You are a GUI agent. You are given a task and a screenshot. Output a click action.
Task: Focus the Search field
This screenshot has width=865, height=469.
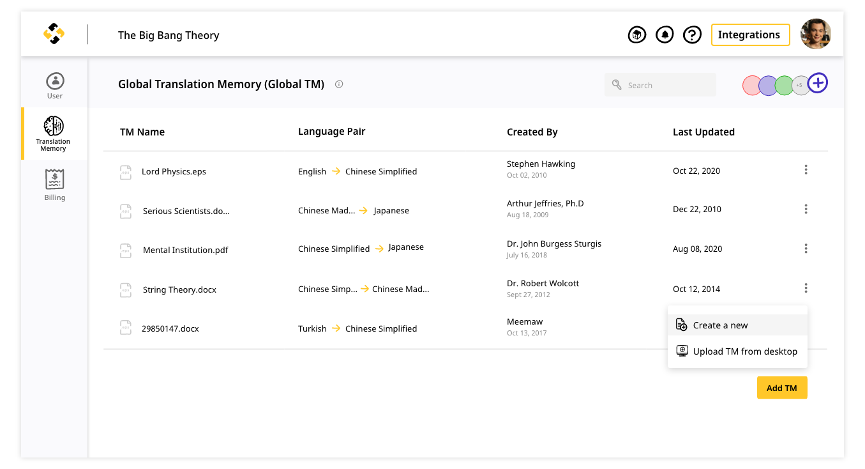coord(660,85)
